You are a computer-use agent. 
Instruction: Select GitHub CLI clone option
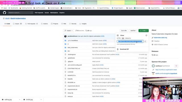pos(128,38)
